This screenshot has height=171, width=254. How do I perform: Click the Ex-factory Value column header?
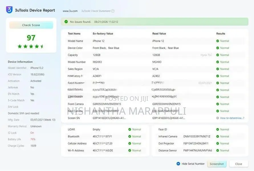pyautogui.click(x=103, y=34)
